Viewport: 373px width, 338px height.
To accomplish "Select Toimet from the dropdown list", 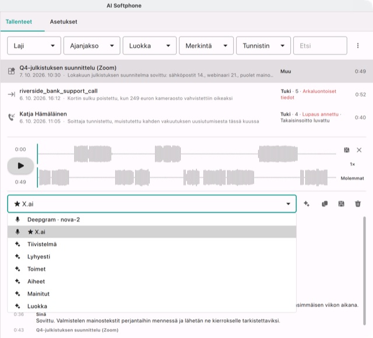I will [x=152, y=269].
